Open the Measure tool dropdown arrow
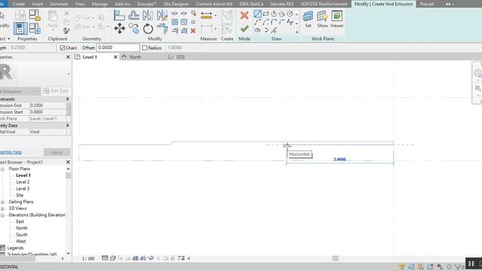 click(215, 15)
